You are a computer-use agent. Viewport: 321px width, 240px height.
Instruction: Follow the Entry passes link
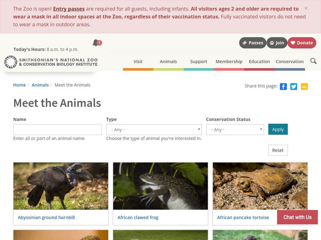[69, 9]
